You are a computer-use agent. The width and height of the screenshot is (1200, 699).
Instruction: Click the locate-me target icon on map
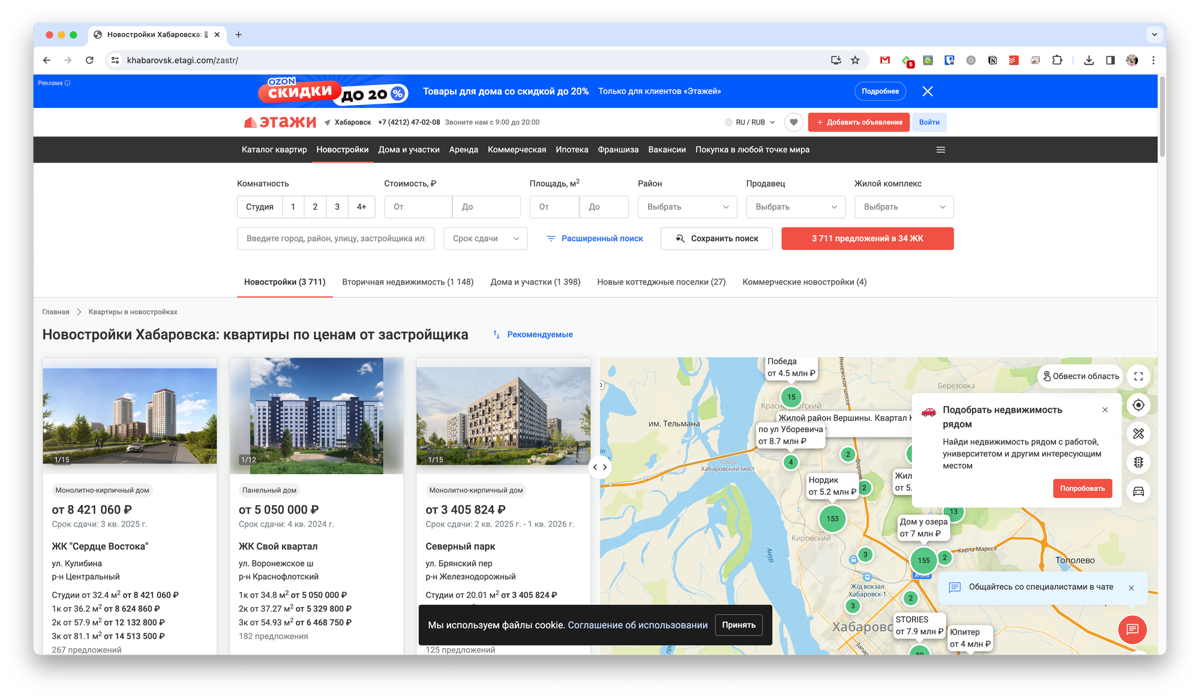(x=1138, y=405)
